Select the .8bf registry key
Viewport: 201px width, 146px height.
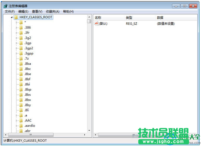coord(28,79)
